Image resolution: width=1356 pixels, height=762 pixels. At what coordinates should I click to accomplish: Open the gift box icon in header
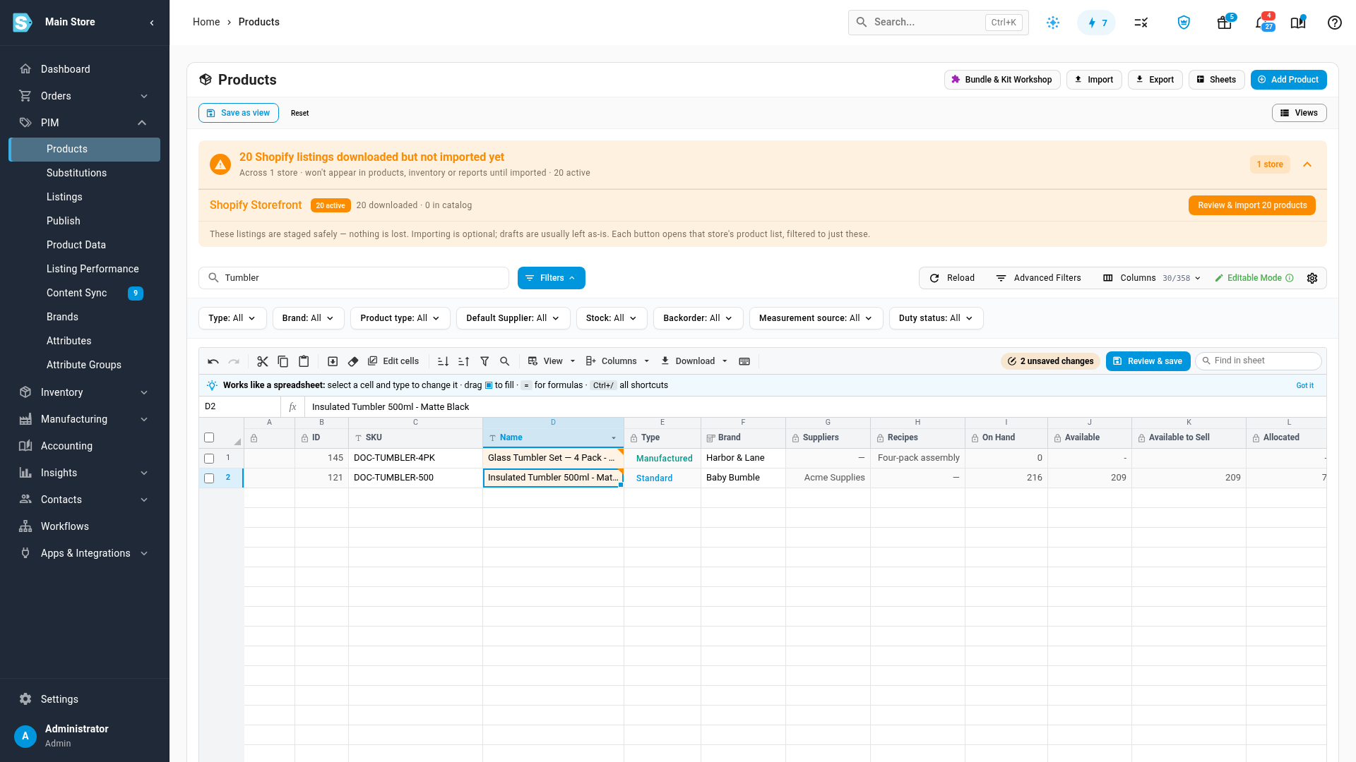coord(1225,23)
